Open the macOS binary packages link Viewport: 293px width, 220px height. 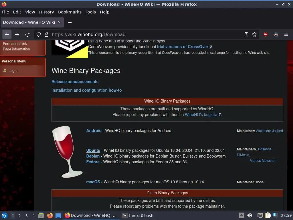[x=93, y=182]
